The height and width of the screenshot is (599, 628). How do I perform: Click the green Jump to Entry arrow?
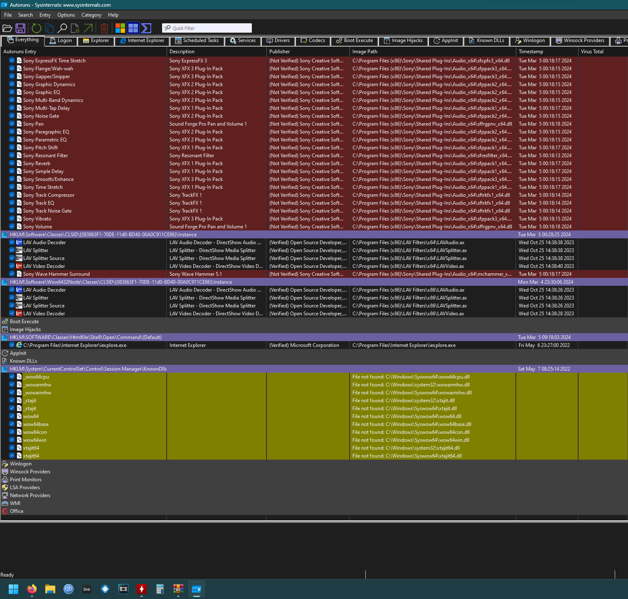click(x=88, y=28)
